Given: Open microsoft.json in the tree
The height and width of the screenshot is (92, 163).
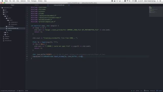Looking at the screenshot, I should point(8,41).
